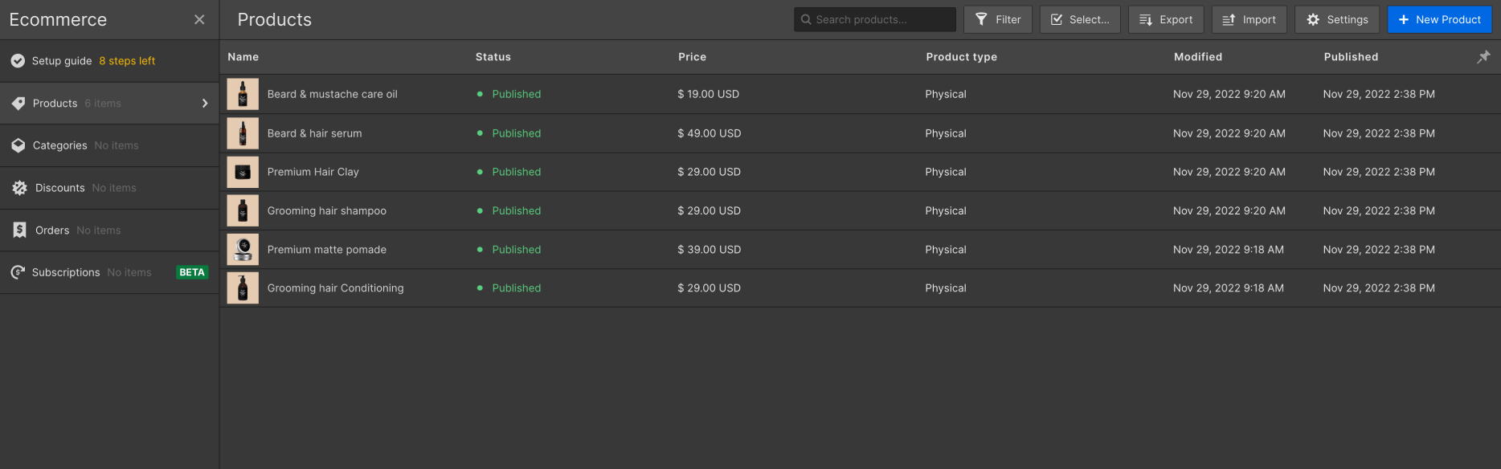The width and height of the screenshot is (1501, 469).
Task: Click the Subscriptions recurring icon
Action: [18, 272]
